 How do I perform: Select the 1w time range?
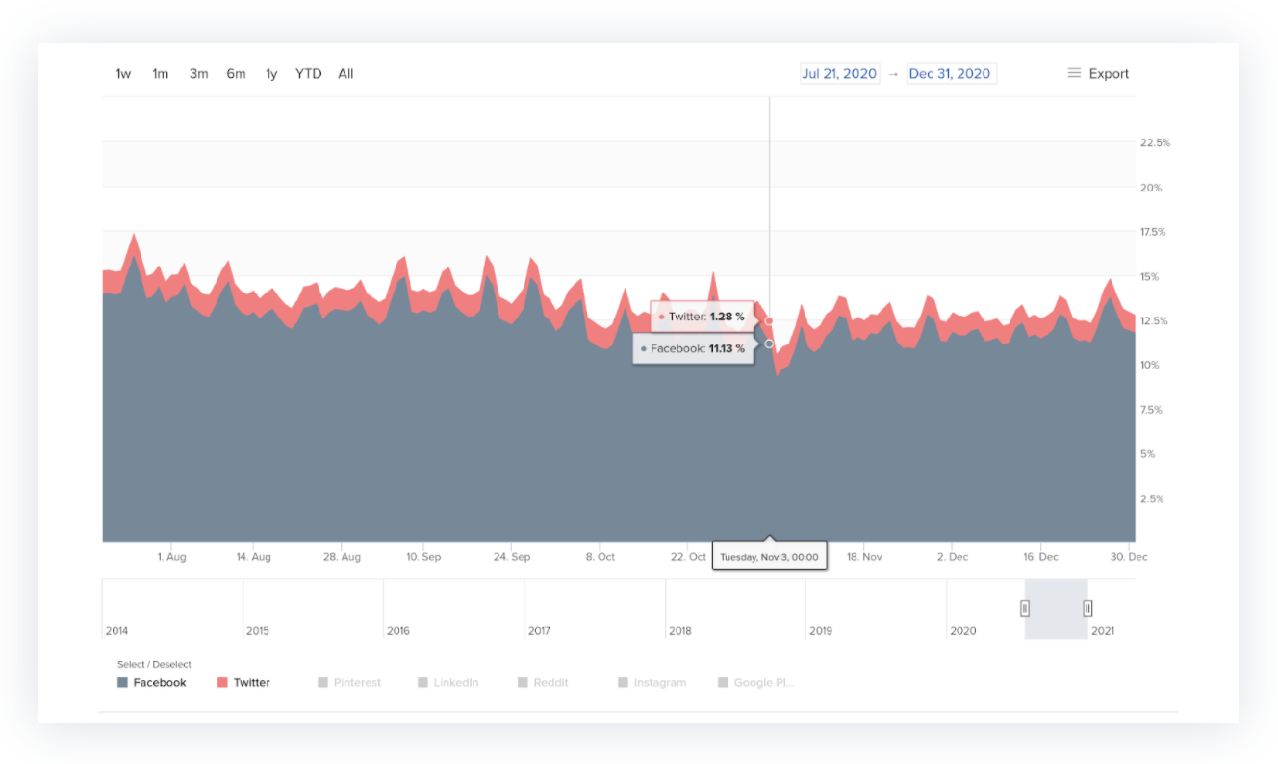(x=123, y=74)
